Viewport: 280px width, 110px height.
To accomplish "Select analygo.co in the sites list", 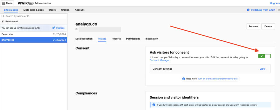I will [x=34, y=40].
